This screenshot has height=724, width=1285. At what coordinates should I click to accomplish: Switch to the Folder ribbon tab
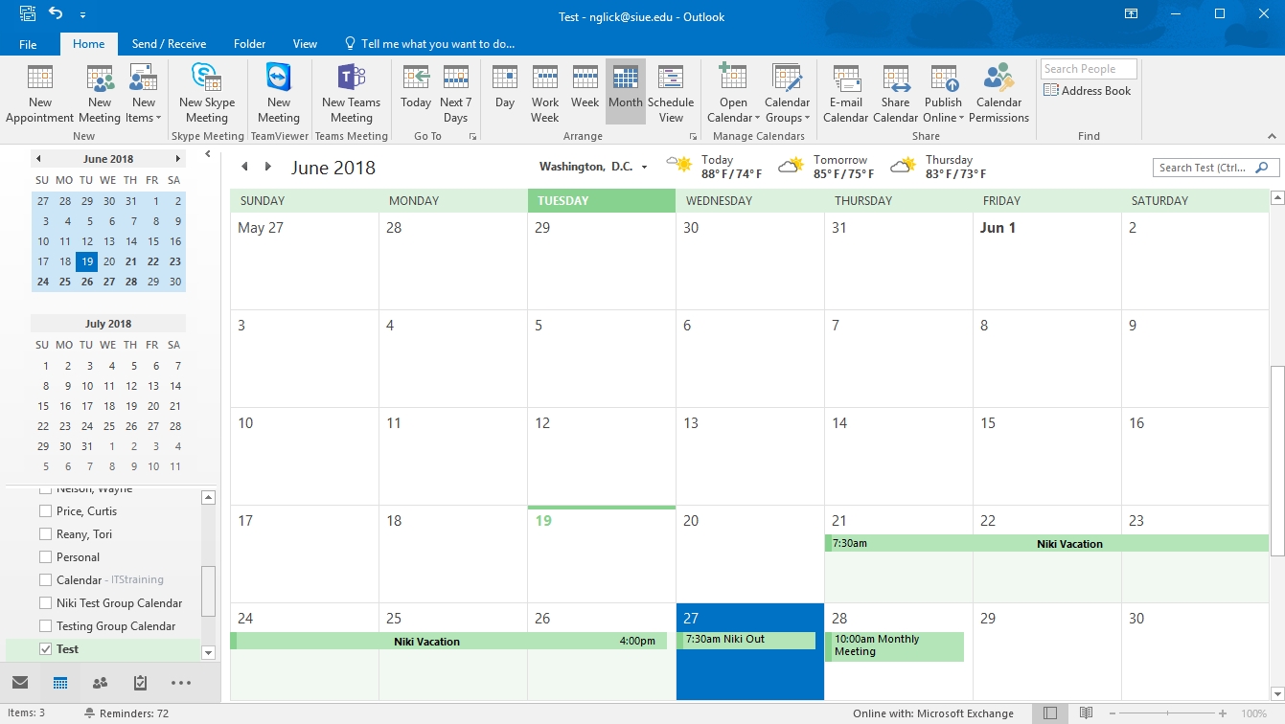click(249, 44)
